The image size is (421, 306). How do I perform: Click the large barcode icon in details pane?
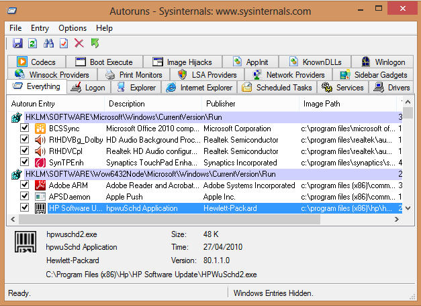point(26,242)
